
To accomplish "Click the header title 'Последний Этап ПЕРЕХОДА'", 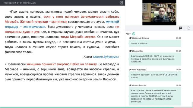I will (19, 3).
